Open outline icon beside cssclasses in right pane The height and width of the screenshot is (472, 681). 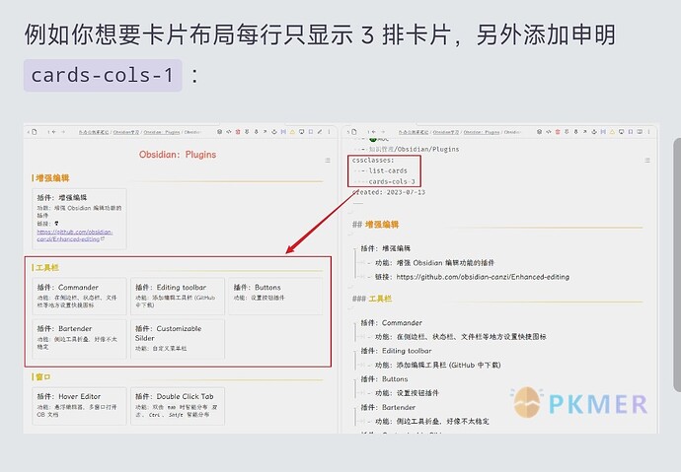[x=647, y=161]
